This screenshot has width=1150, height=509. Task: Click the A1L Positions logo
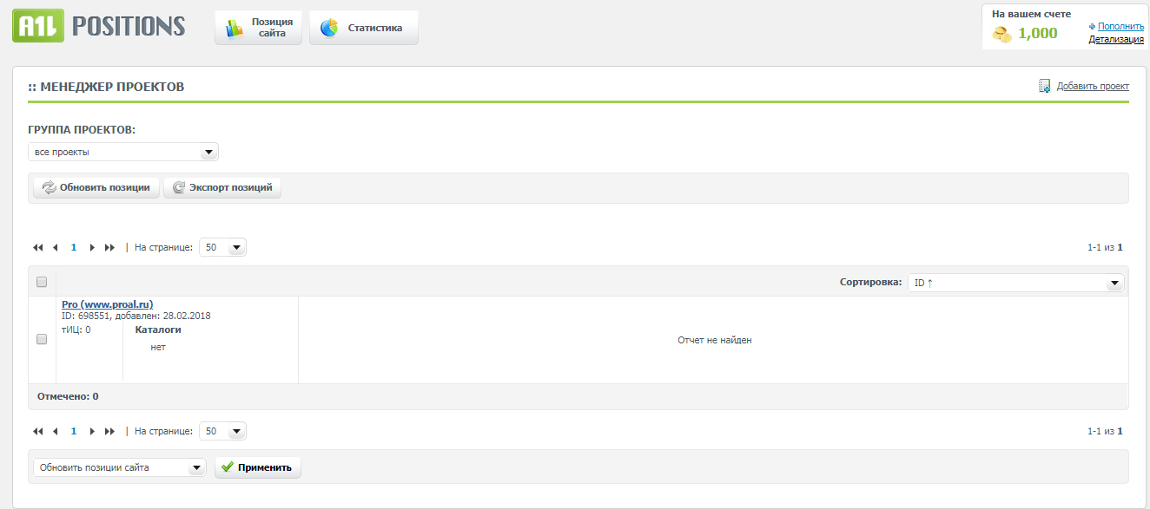(99, 26)
